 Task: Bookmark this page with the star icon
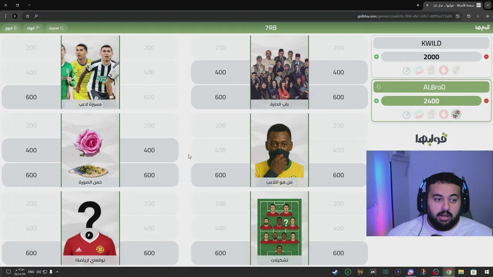click(x=28, y=16)
